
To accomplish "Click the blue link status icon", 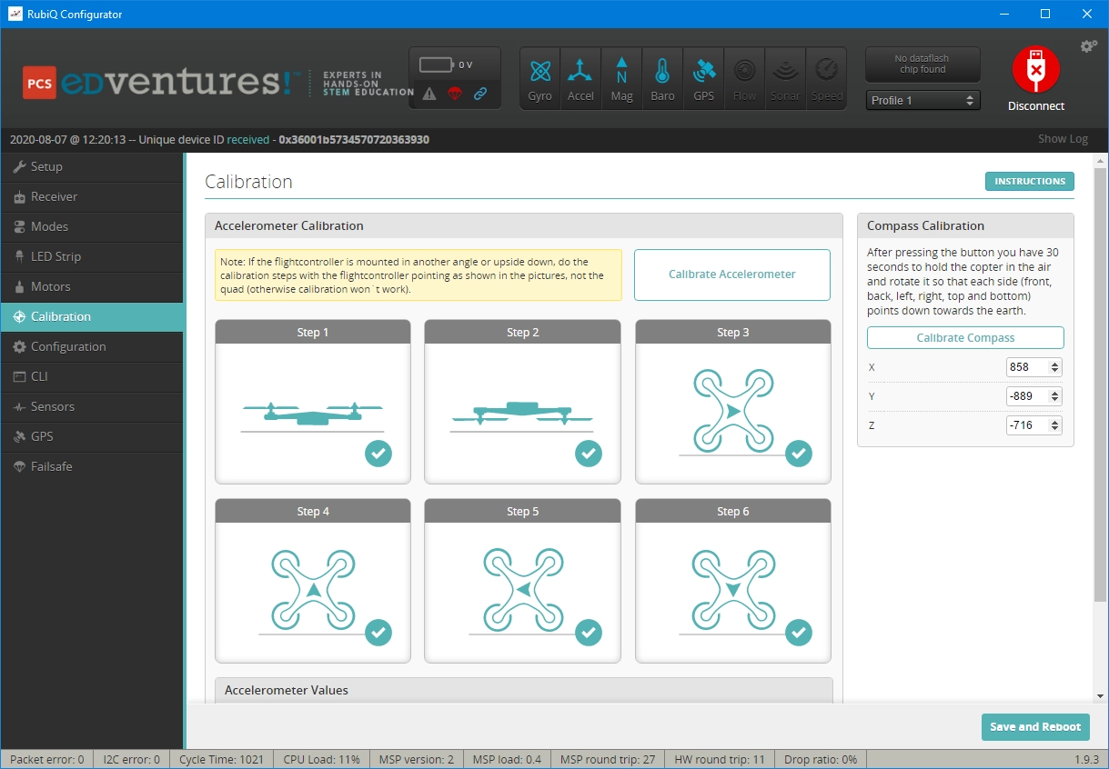I will 480,94.
